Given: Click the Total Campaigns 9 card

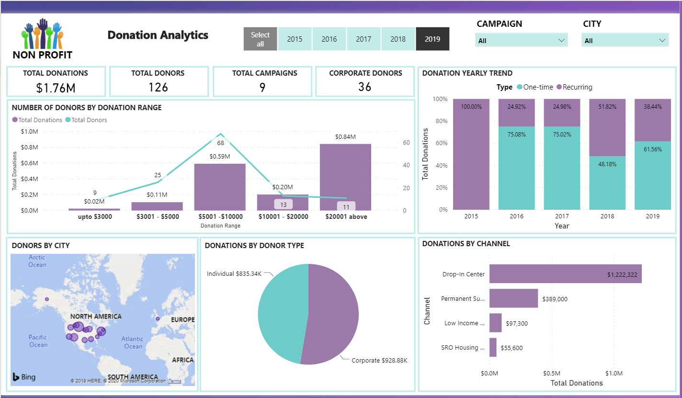Looking at the screenshot, I should [262, 81].
